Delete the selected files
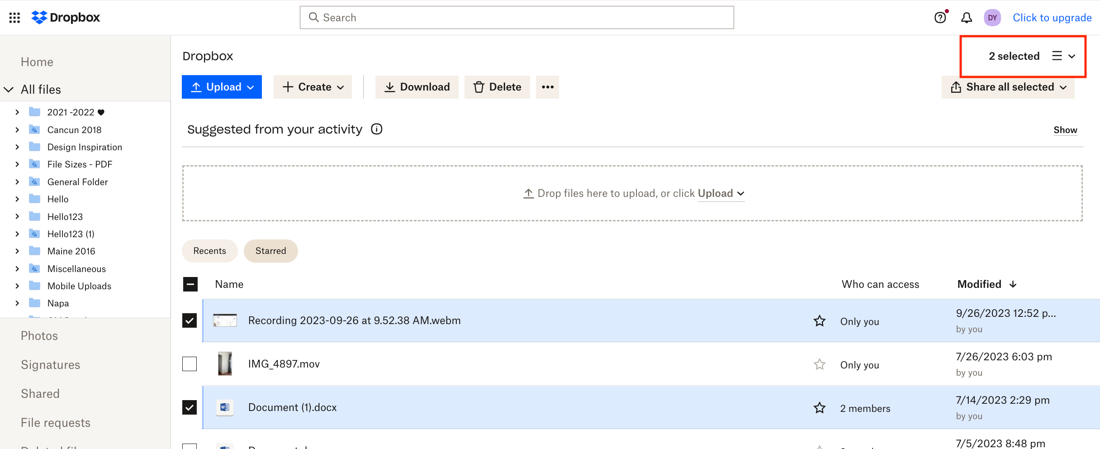The image size is (1100, 449). click(x=497, y=87)
